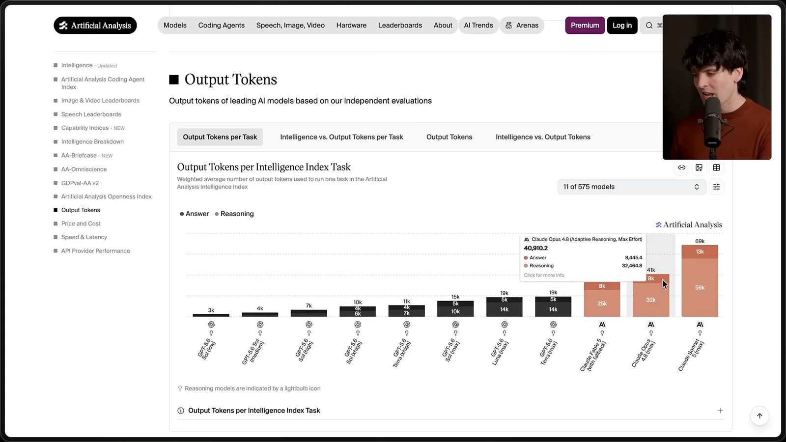
Task: Open the Leaderboards nav menu
Action: (x=400, y=26)
